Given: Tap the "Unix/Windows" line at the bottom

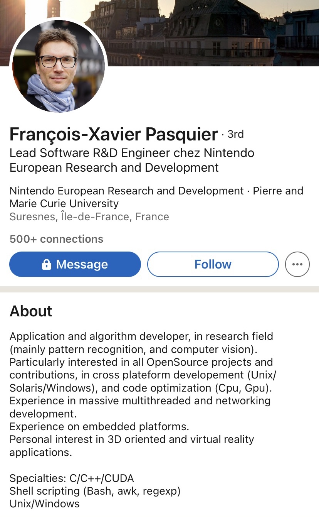Looking at the screenshot, I should click(x=44, y=504).
